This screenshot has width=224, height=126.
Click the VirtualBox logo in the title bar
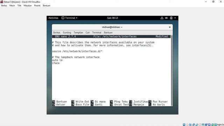1,2
